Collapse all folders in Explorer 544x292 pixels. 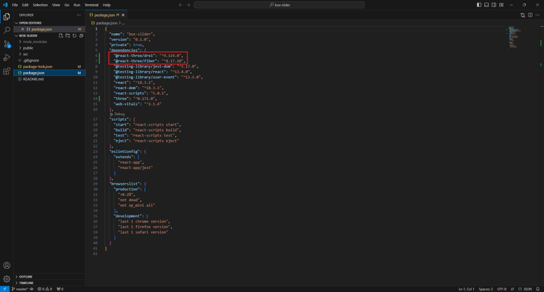click(x=81, y=36)
